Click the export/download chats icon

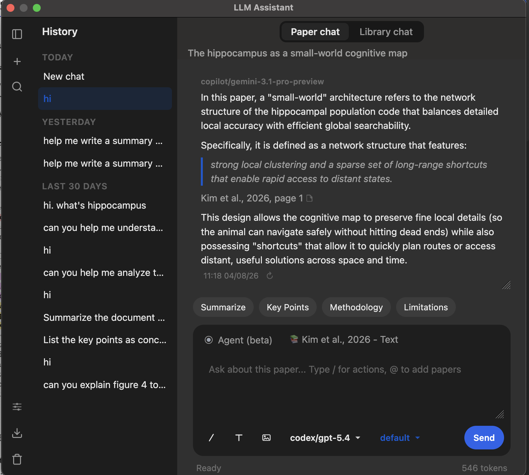click(x=17, y=433)
